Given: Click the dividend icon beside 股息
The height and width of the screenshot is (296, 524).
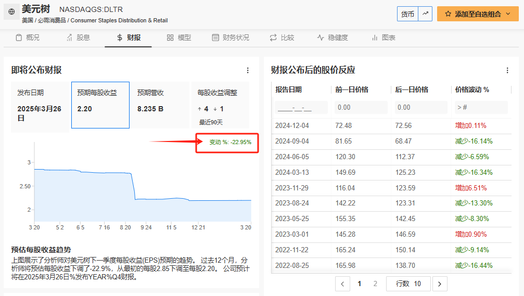Looking at the screenshot, I should point(69,38).
